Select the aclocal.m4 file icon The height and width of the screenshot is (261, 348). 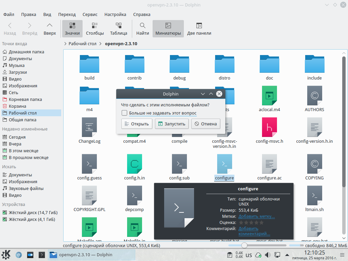pyautogui.click(x=269, y=95)
